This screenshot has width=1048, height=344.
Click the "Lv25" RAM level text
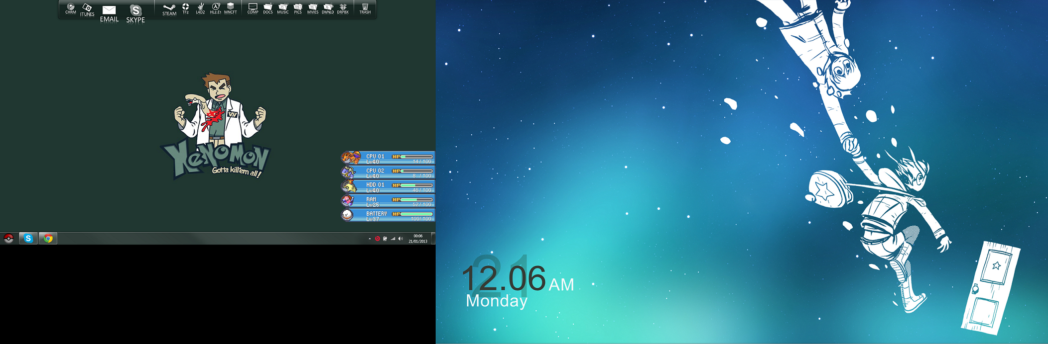pyautogui.click(x=373, y=205)
